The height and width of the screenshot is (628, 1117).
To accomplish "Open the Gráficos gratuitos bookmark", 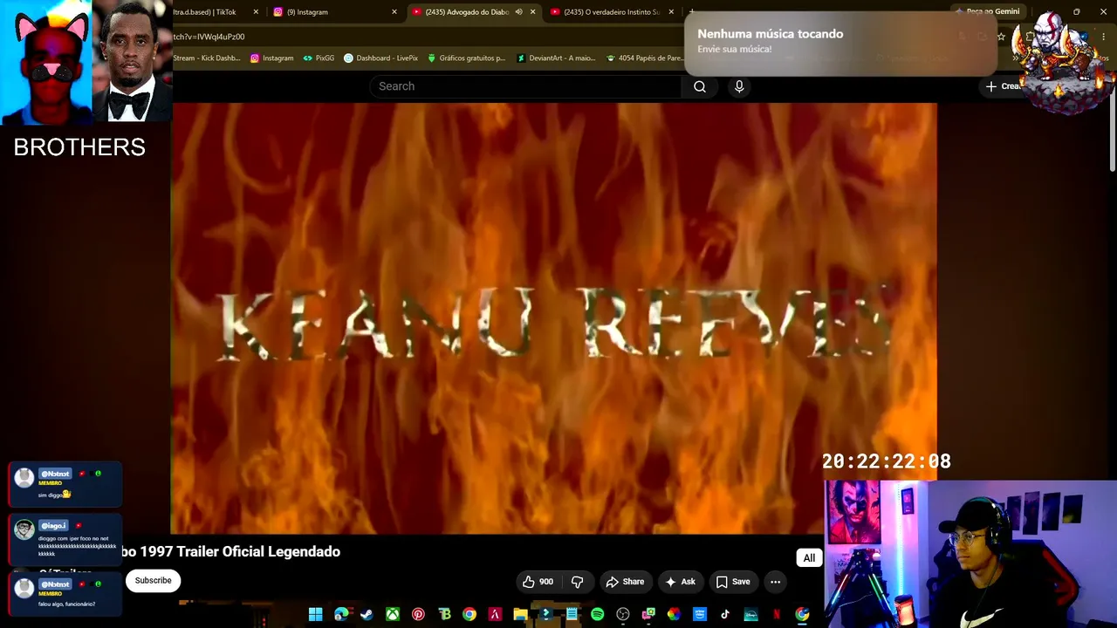I will coord(466,58).
